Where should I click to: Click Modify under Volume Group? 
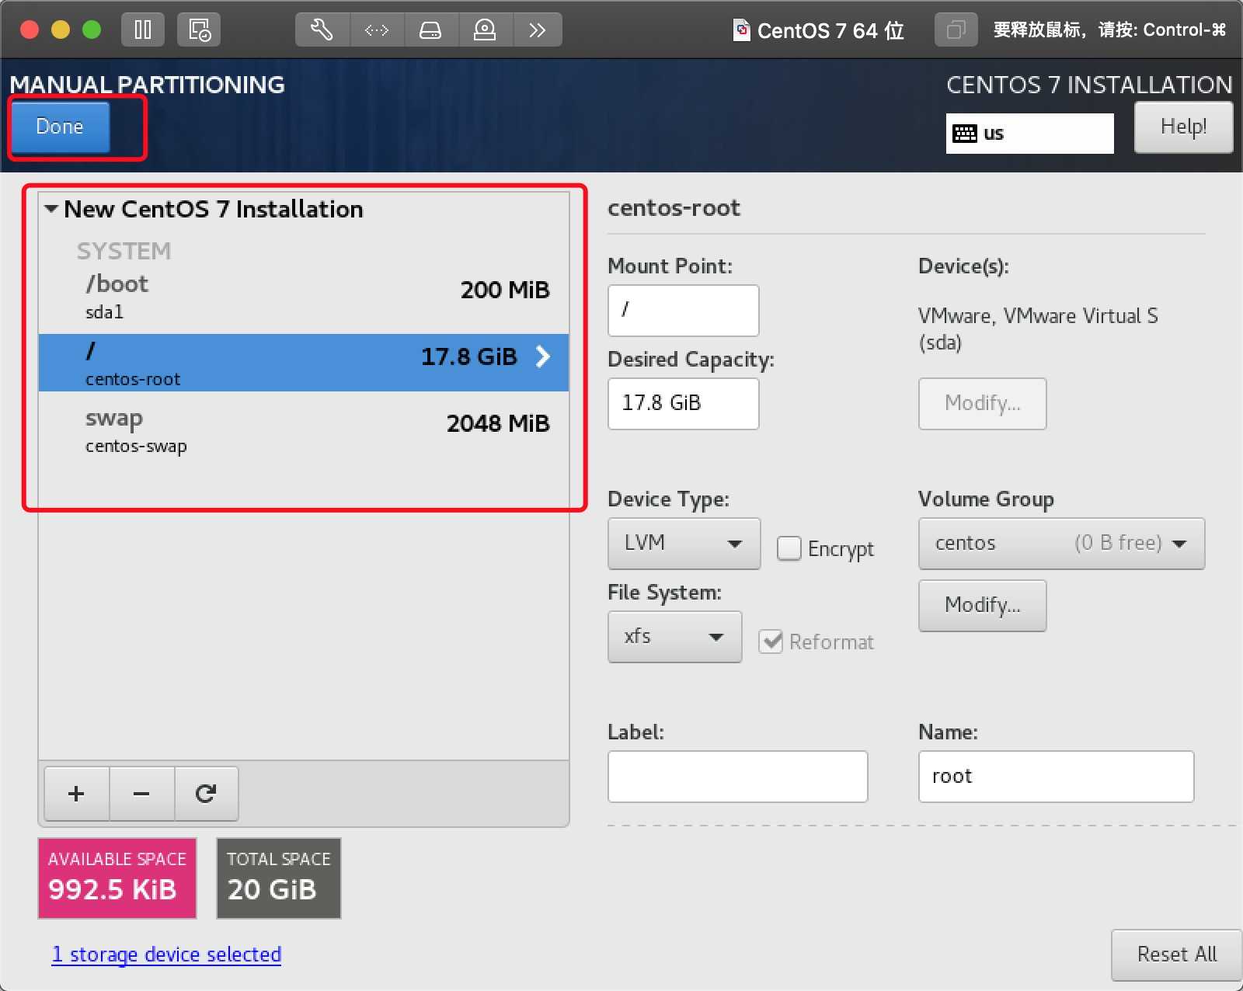point(983,606)
